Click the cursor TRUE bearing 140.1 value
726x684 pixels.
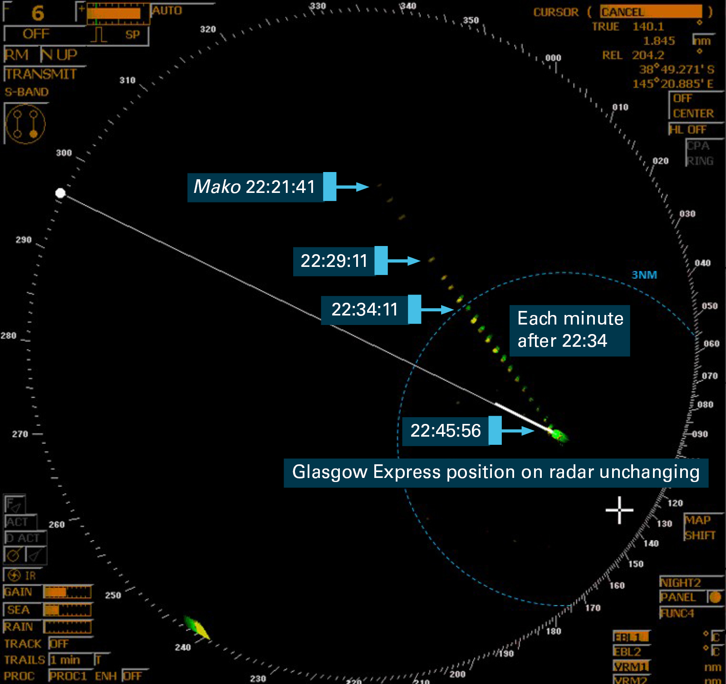(648, 27)
